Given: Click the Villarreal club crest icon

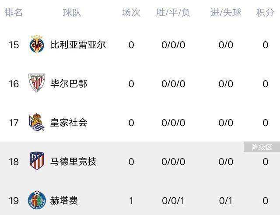Looking at the screenshot, I should click(37, 44).
